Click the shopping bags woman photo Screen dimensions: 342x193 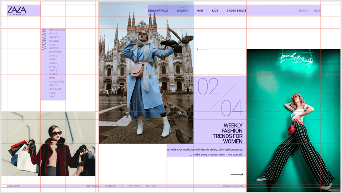(48, 144)
